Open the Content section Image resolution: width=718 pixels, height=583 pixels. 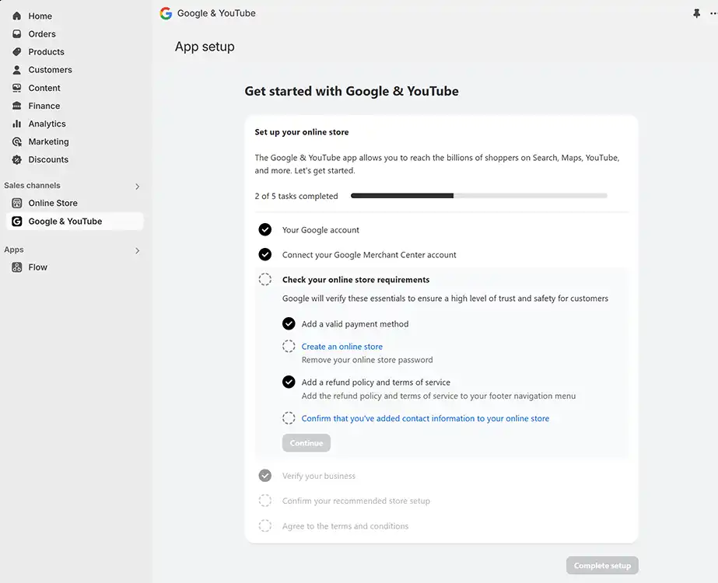(x=44, y=88)
